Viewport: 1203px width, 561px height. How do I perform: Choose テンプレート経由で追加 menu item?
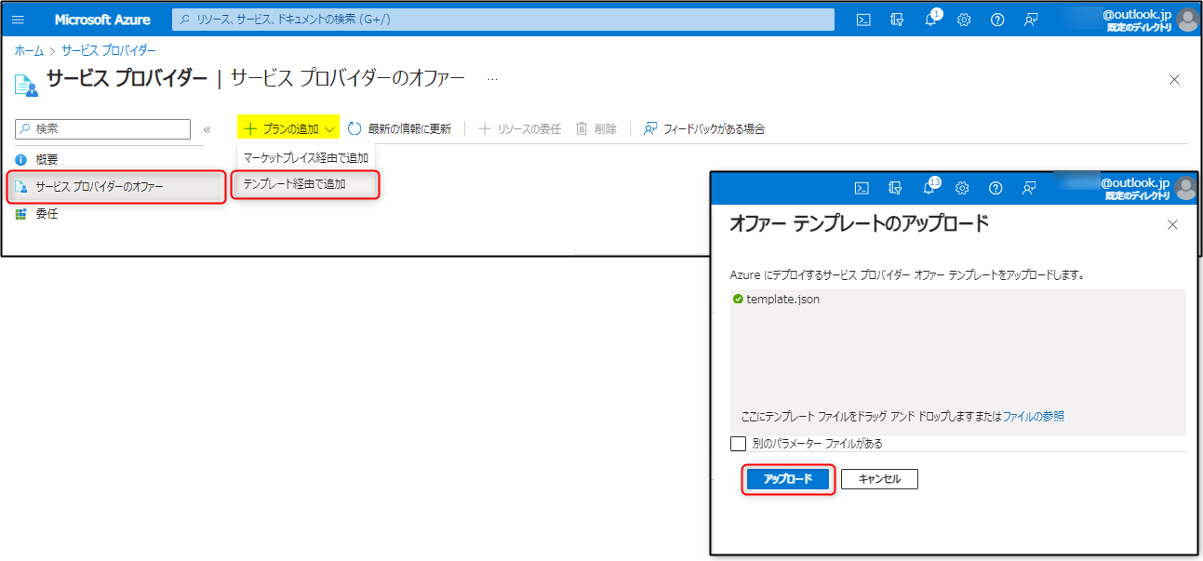pos(305,184)
